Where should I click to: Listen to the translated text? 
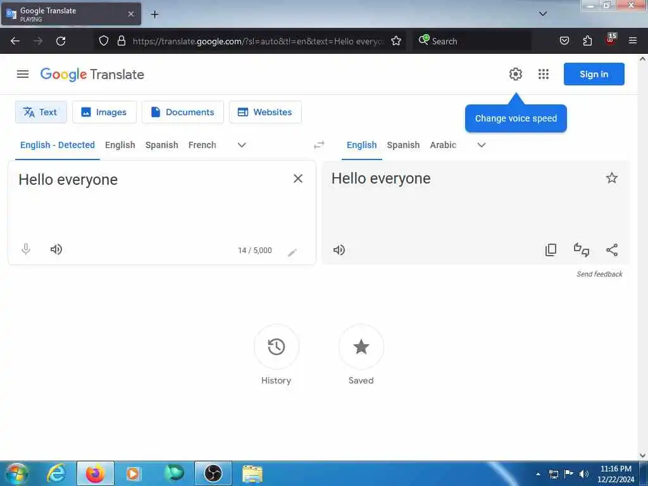(x=339, y=249)
